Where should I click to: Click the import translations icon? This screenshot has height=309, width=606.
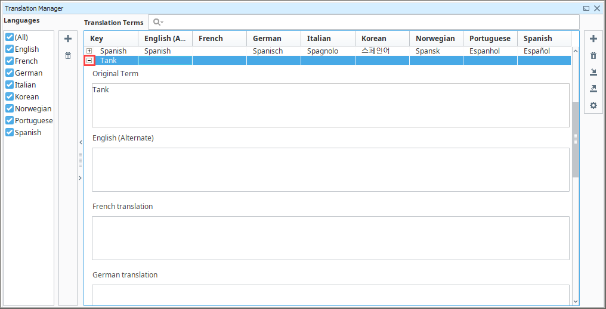593,72
